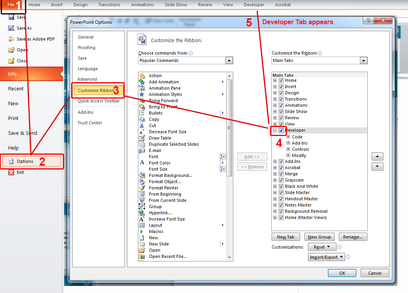408x293 pixels.
Task: Expand the Design tab node
Action: (x=275, y=93)
